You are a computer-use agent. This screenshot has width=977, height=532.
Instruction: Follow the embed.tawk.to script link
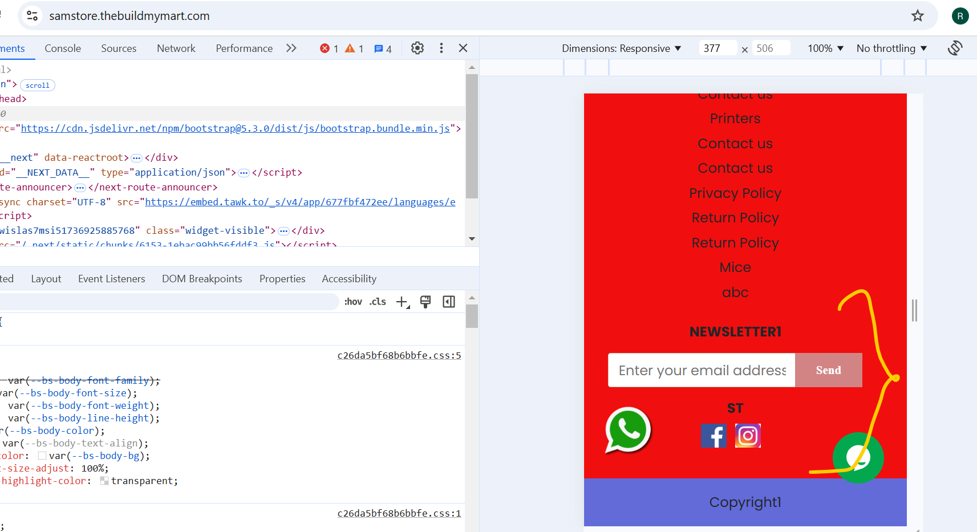pyautogui.click(x=301, y=202)
